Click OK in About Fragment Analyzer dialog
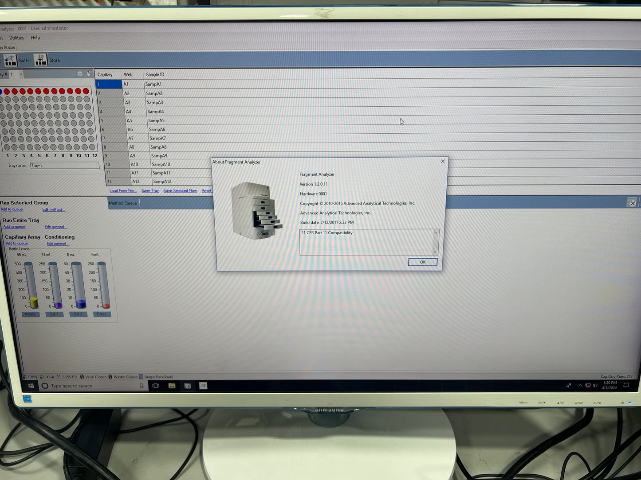 (x=422, y=262)
